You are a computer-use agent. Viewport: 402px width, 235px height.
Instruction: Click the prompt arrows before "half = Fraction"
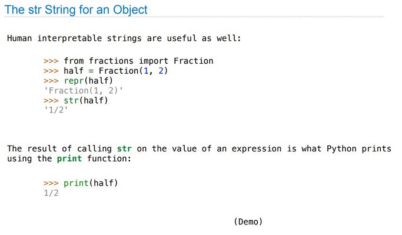pos(51,71)
